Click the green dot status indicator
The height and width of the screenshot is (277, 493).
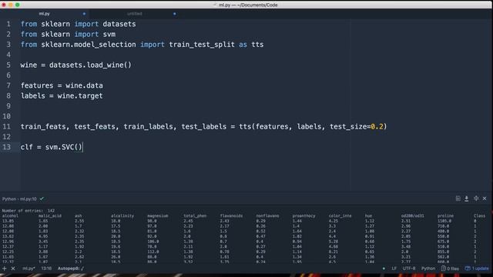[x=384, y=269]
